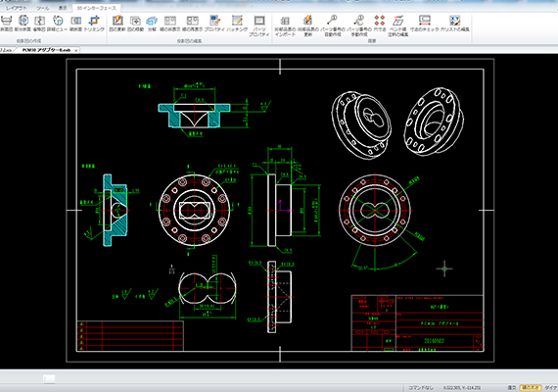Select the 破断面 break section icon
Viewport: 558px width, 392px height.
[75, 24]
